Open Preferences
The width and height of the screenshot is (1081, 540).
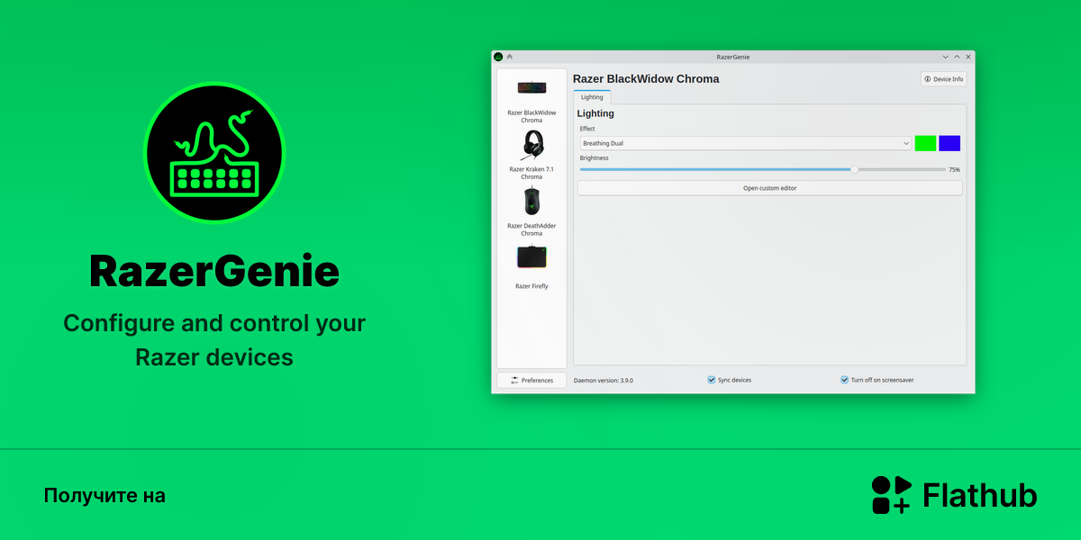click(531, 380)
